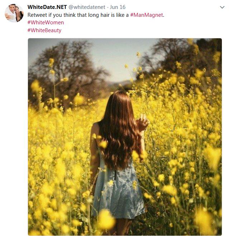
Task: Show more actions via top-right caret
Action: (x=222, y=7)
